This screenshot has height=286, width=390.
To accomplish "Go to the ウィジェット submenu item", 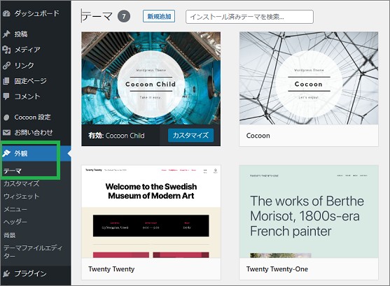I will (x=22, y=196).
